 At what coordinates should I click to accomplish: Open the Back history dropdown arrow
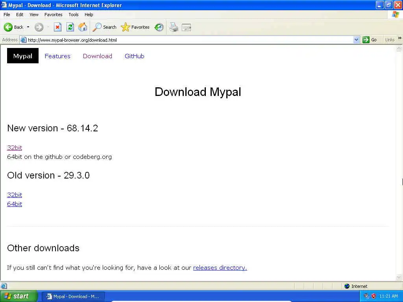[x=28, y=27]
